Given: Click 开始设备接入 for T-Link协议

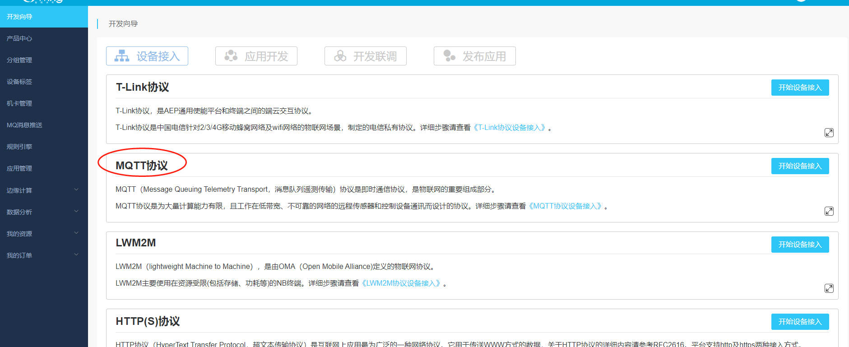Looking at the screenshot, I should pyautogui.click(x=800, y=88).
